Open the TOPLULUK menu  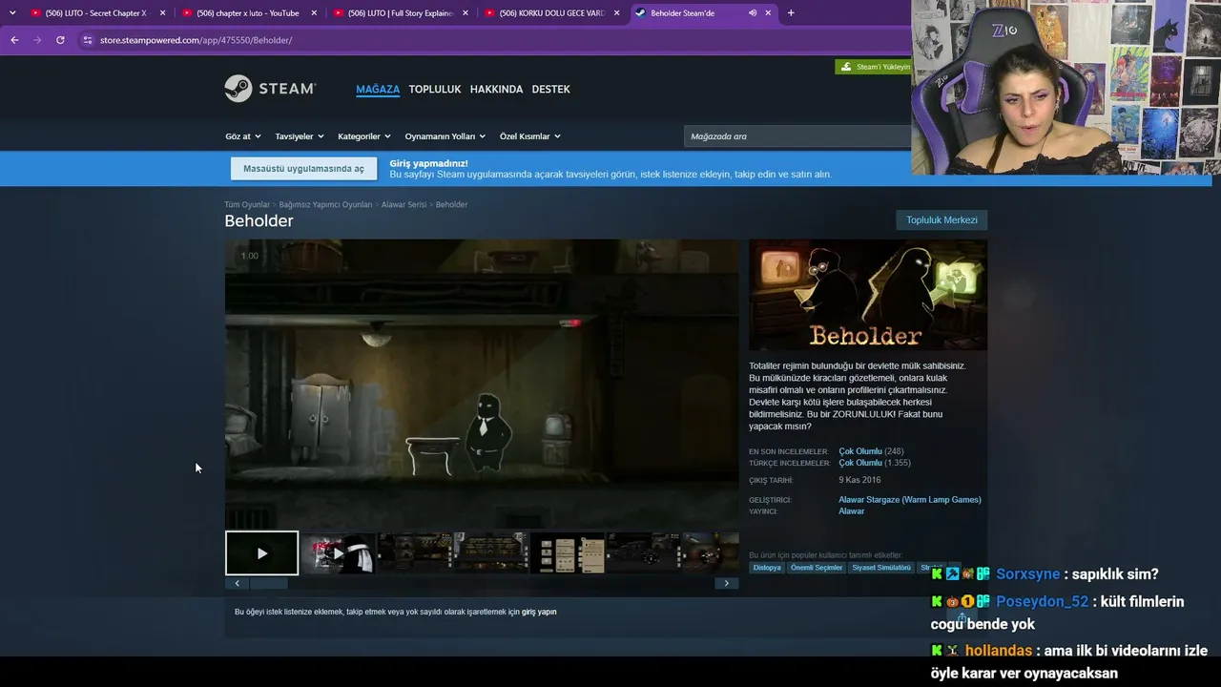(x=435, y=89)
